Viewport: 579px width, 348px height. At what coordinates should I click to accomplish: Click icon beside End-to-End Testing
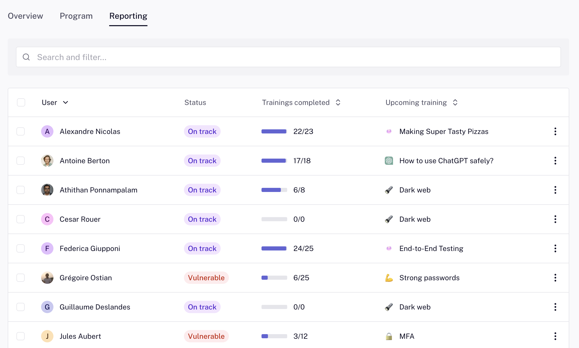coord(389,248)
